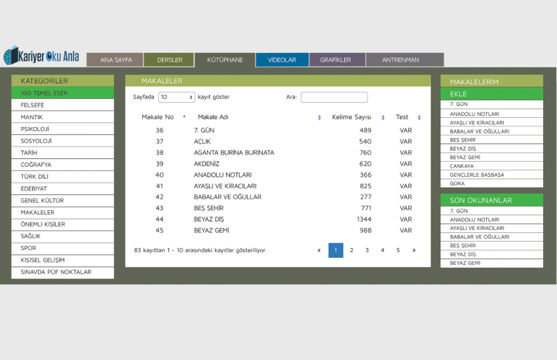Switch to the VİDEOLAR tab
This screenshot has height=360, width=557.
[282, 60]
